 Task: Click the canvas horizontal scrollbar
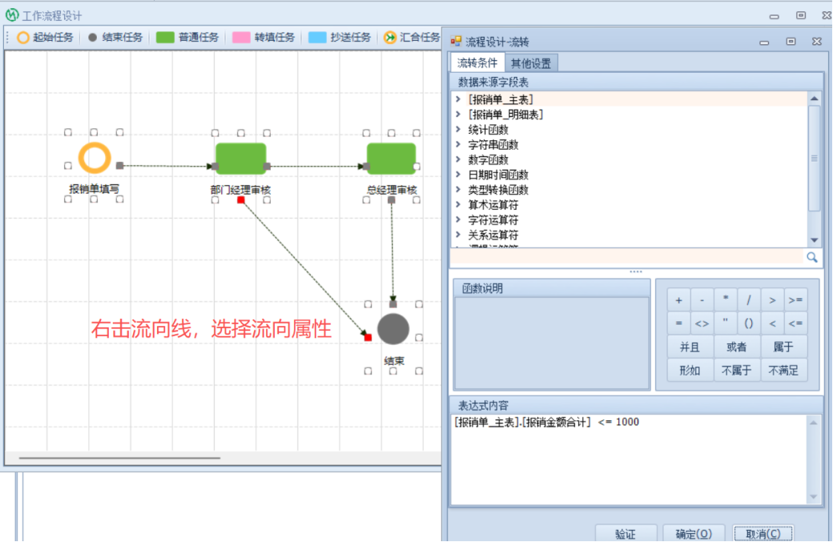click(120, 458)
